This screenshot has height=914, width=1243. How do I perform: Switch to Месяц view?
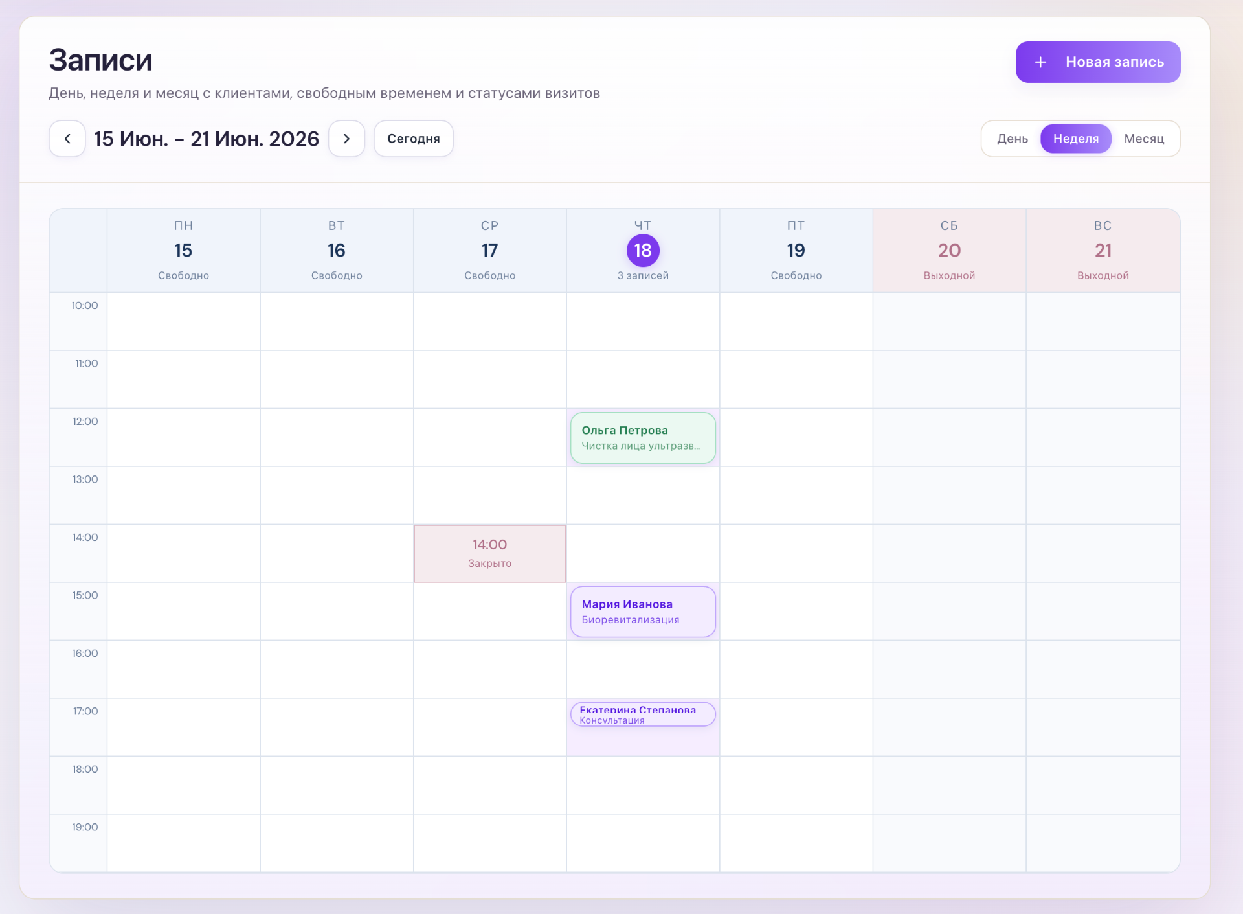click(x=1144, y=139)
